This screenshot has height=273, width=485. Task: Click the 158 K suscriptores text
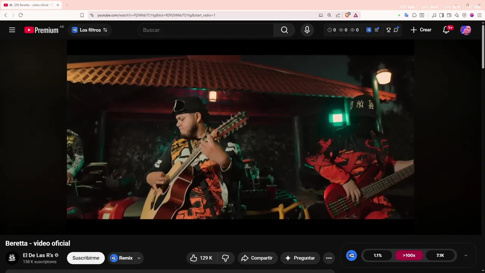(x=39, y=262)
